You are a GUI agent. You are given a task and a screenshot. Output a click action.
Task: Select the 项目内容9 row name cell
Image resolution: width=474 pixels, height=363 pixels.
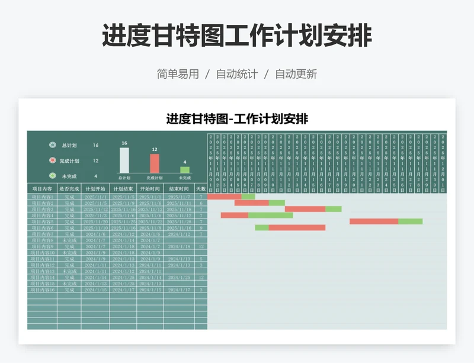42,246
